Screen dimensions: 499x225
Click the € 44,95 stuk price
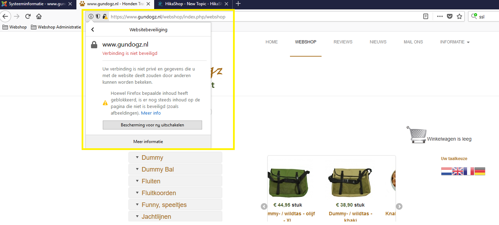click(x=288, y=205)
